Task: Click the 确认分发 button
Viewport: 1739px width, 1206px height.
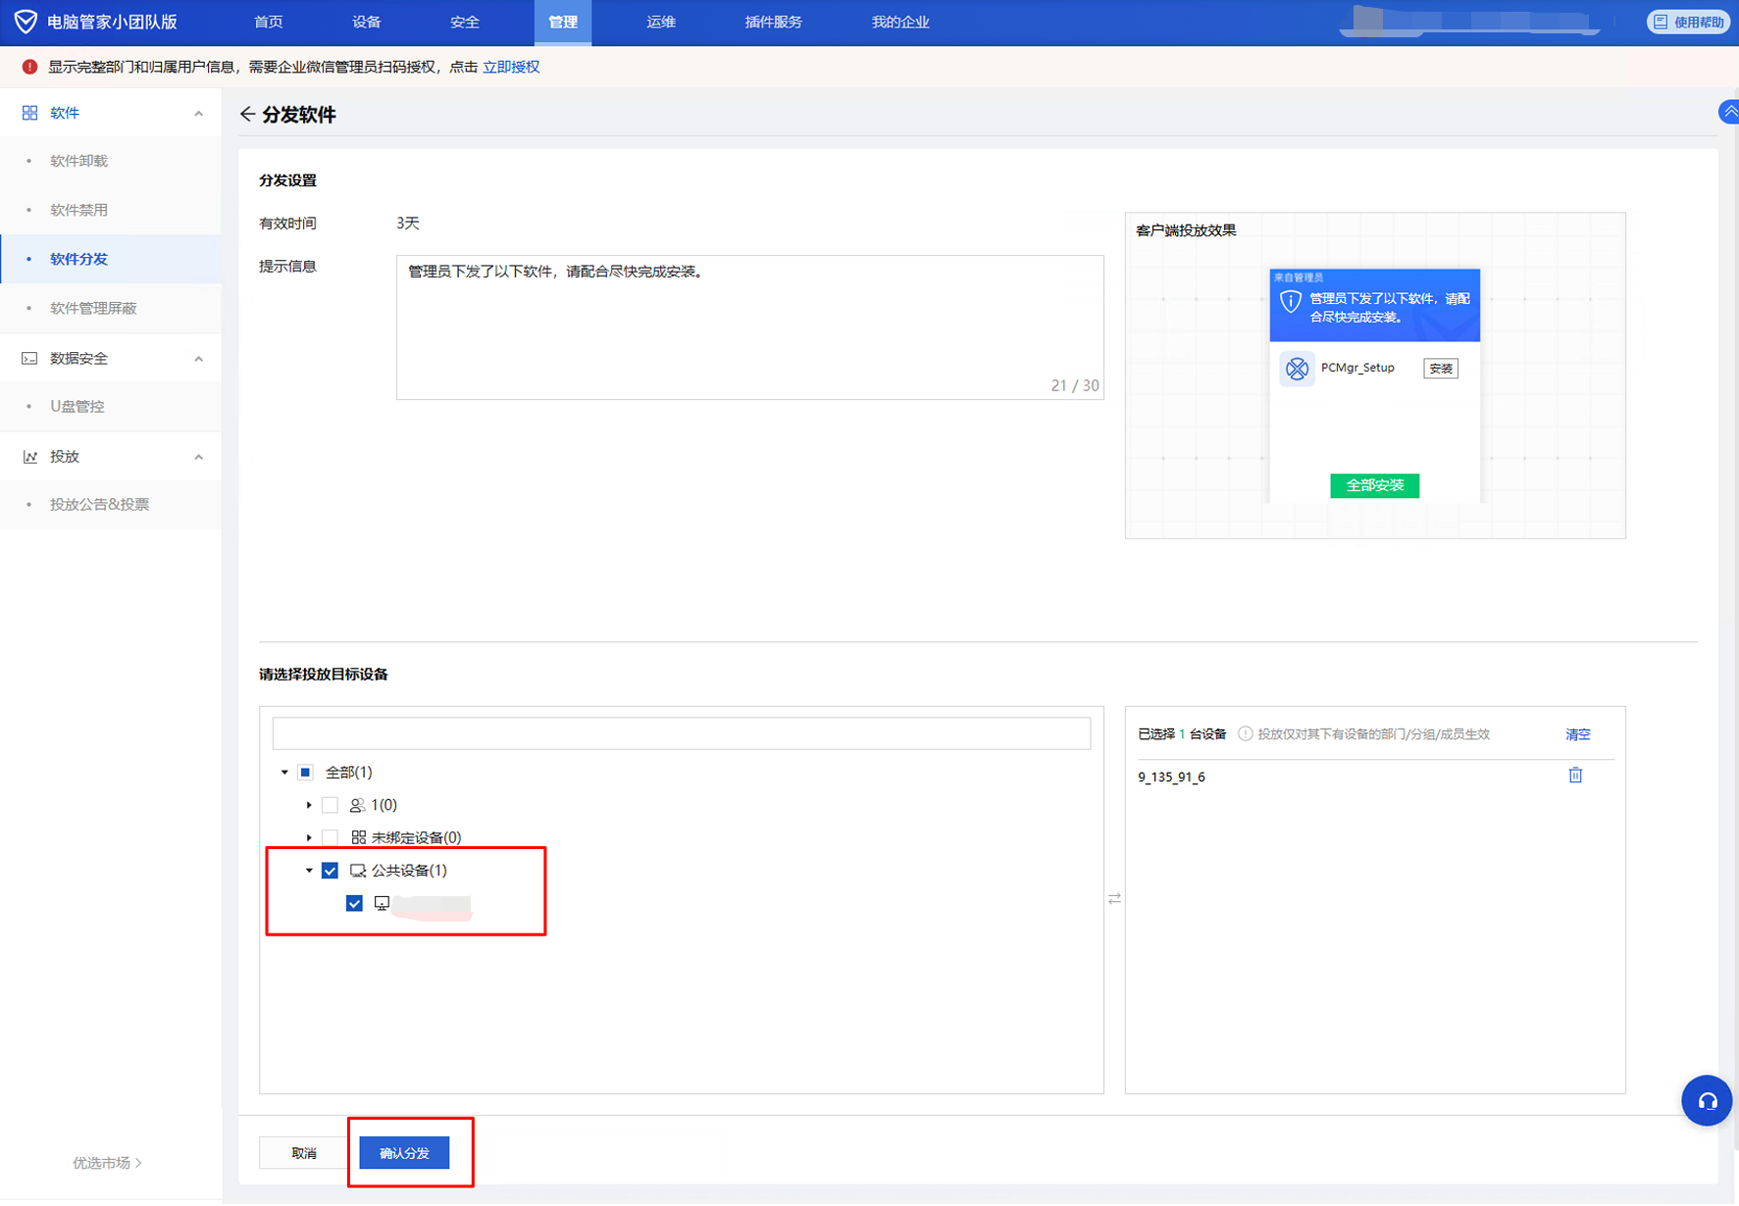Action: (x=404, y=1153)
